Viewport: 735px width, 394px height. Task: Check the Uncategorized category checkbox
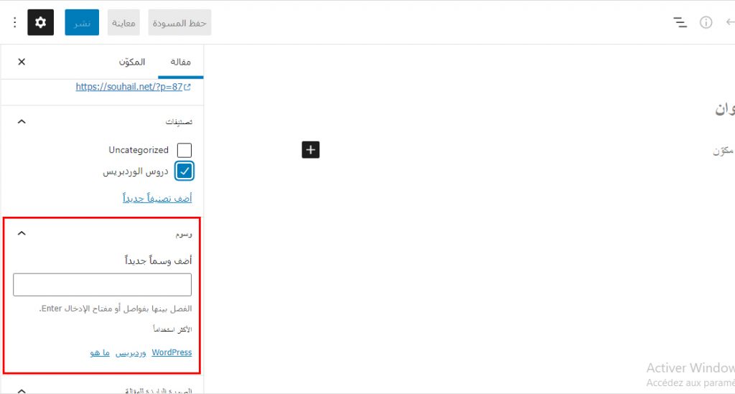tap(184, 151)
